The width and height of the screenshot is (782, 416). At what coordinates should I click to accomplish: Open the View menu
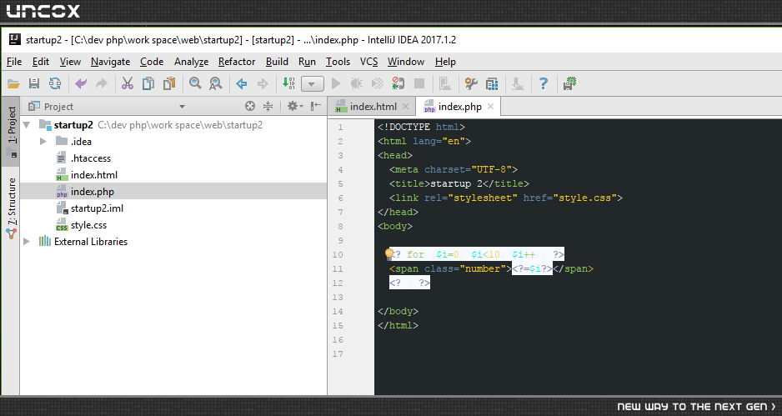coord(70,62)
